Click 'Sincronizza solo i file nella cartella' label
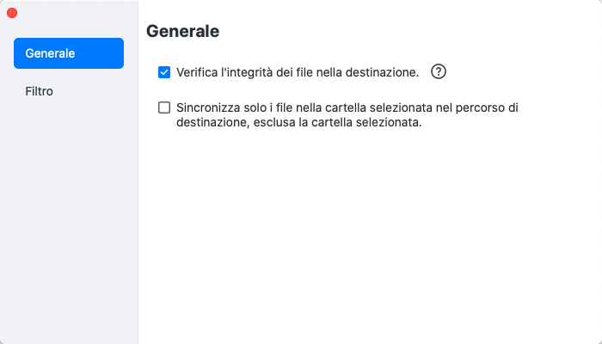Viewport: 602px width, 344px height. point(275,108)
